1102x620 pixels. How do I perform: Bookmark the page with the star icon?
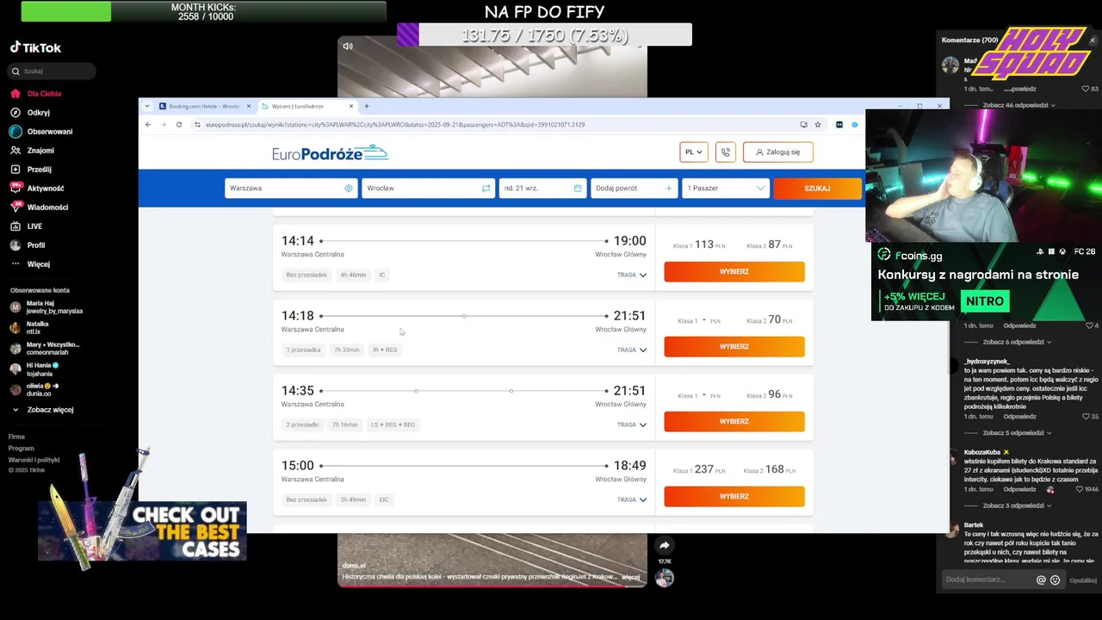(x=818, y=125)
